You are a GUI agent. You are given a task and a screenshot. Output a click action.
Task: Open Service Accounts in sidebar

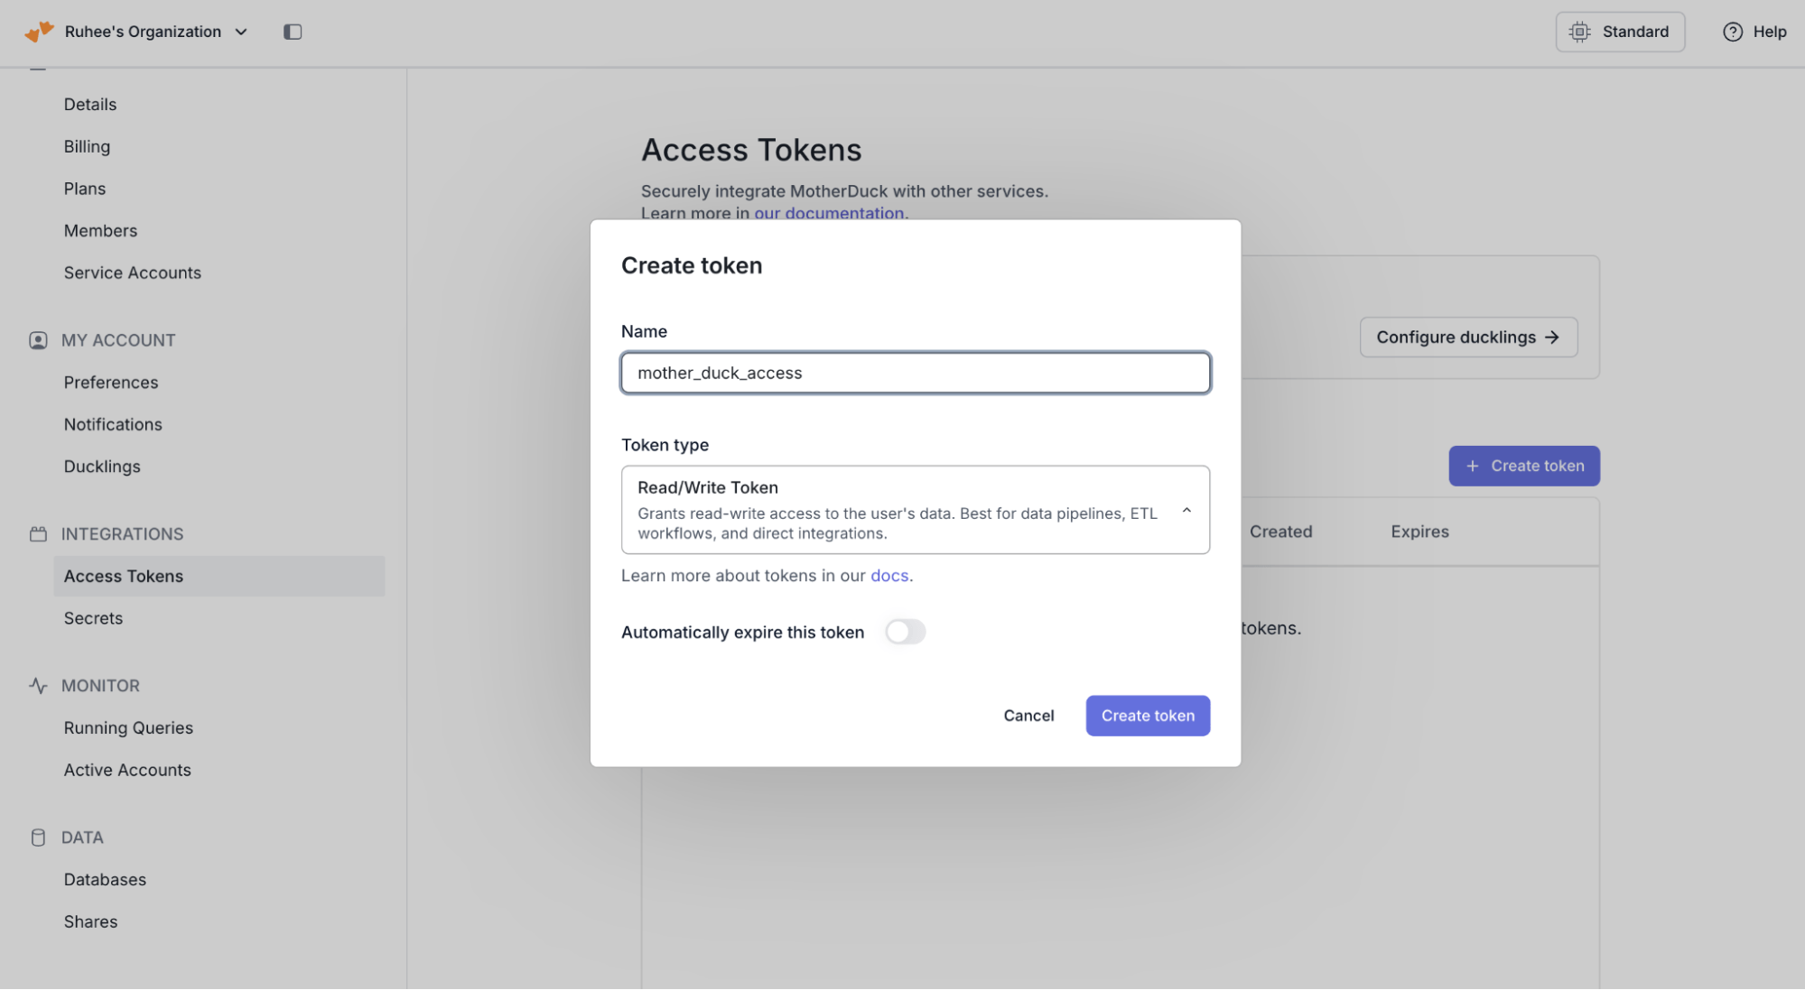click(133, 273)
